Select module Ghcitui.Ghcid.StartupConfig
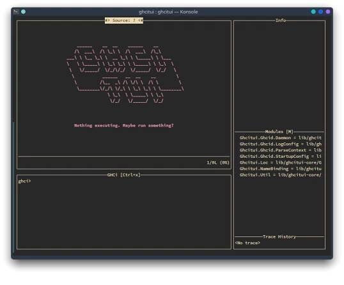Screen dimensions: 344x285 click(x=280, y=157)
